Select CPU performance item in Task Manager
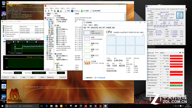 93,33
